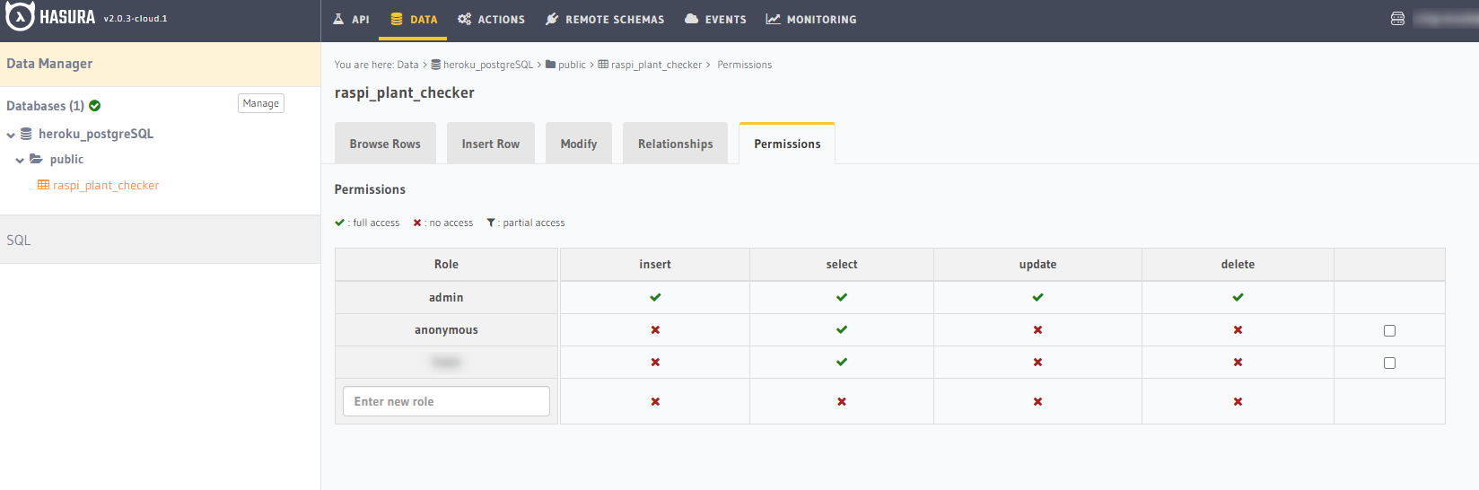Click the Data Manager heading
The image size is (1479, 490).
click(x=49, y=64)
